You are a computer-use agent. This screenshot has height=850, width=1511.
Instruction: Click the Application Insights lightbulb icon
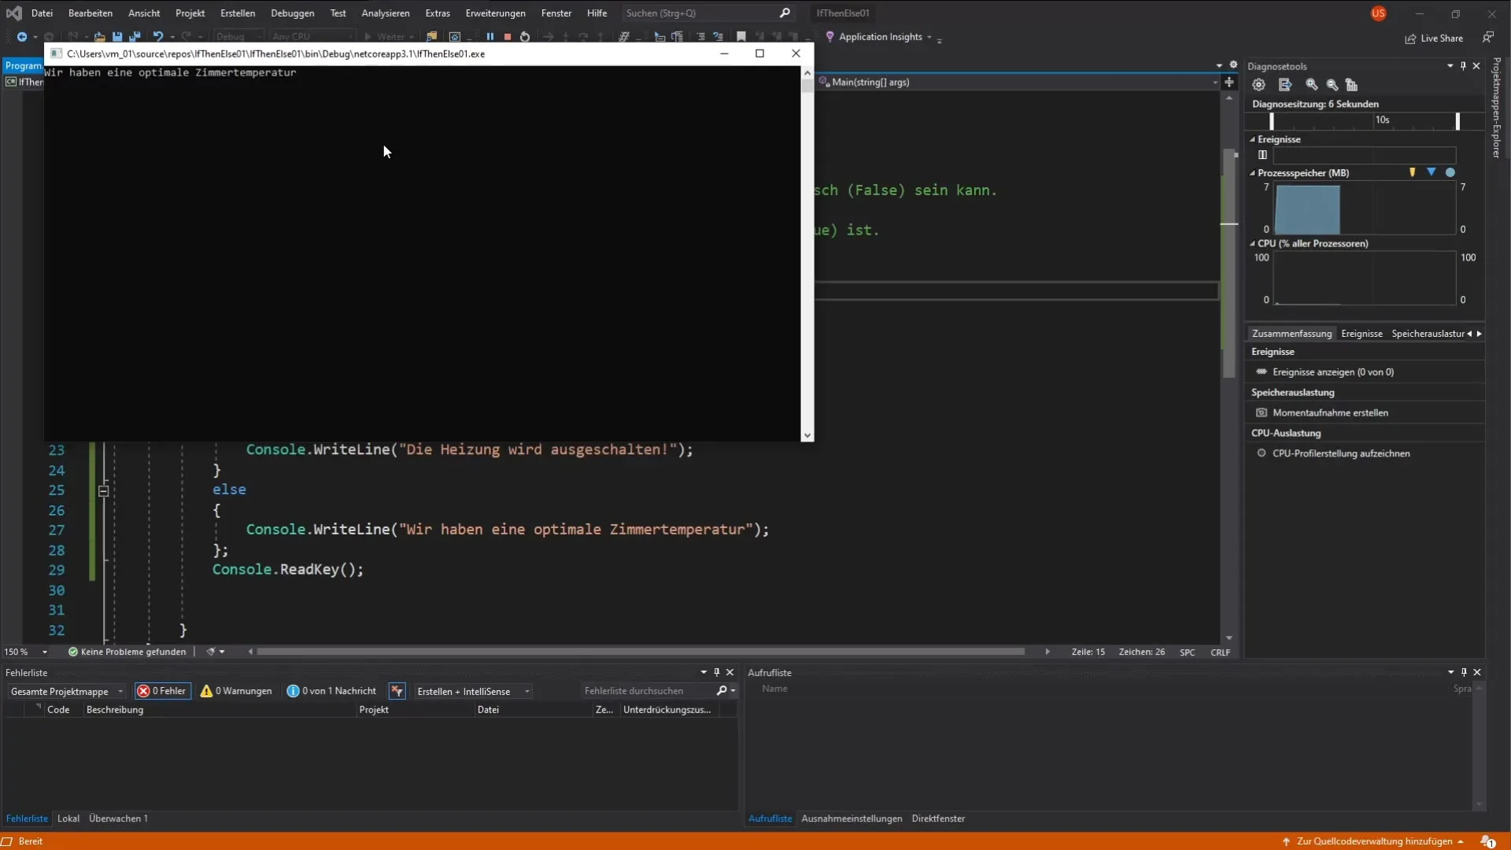coord(829,37)
